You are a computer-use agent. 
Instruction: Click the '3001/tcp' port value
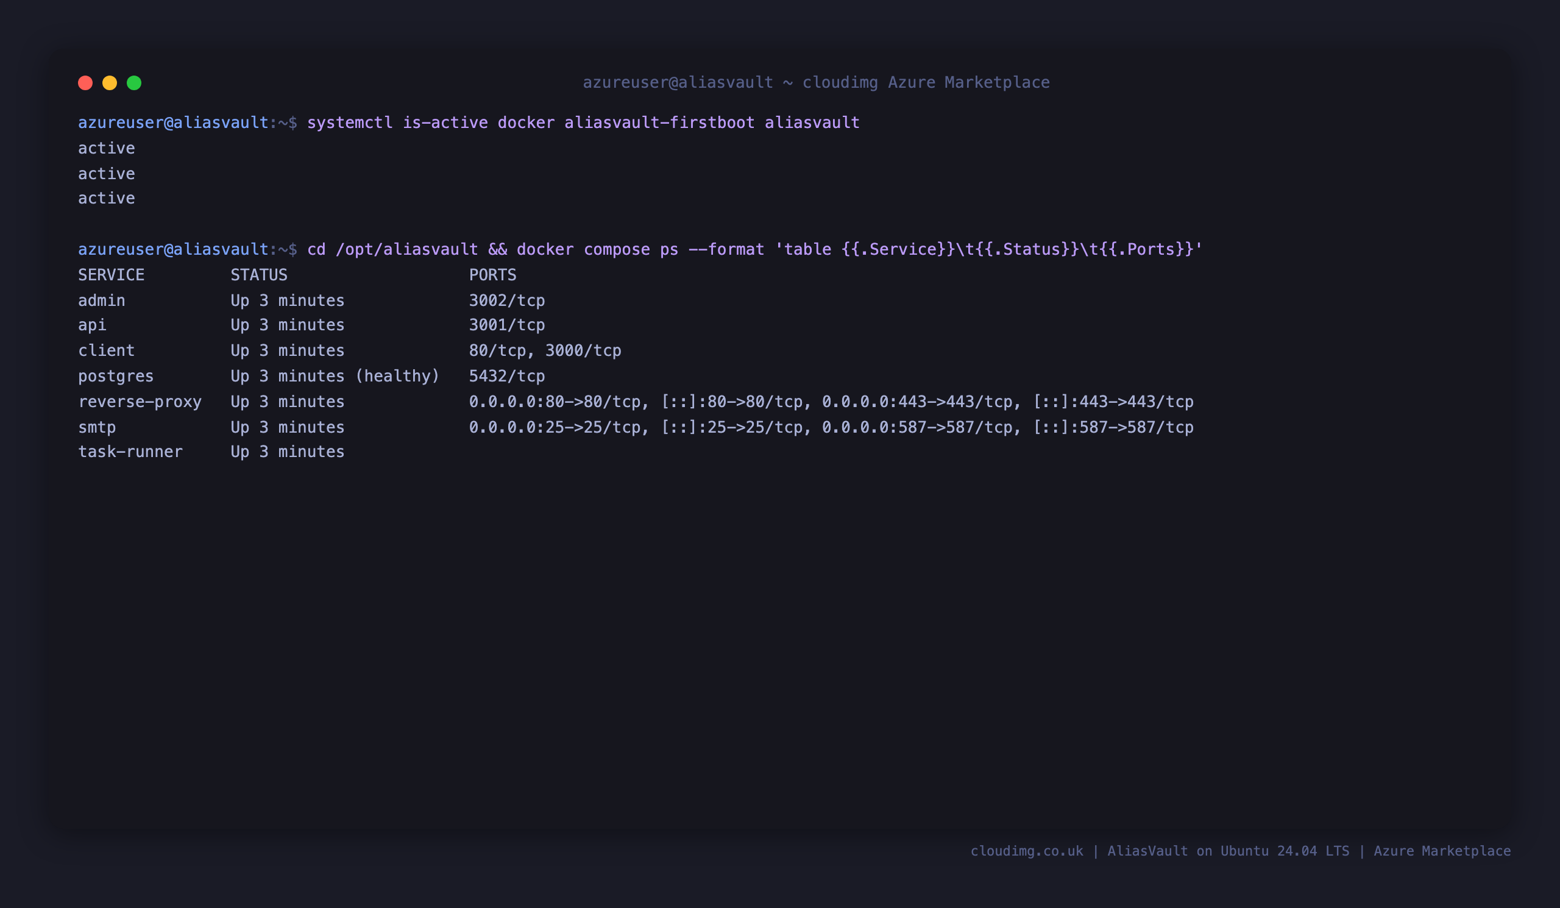point(507,325)
